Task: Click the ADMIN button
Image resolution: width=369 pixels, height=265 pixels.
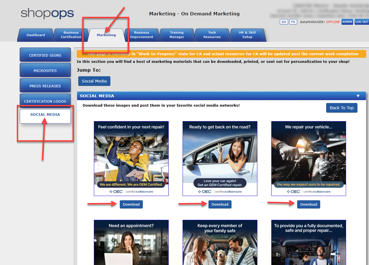Action: pyautogui.click(x=347, y=22)
